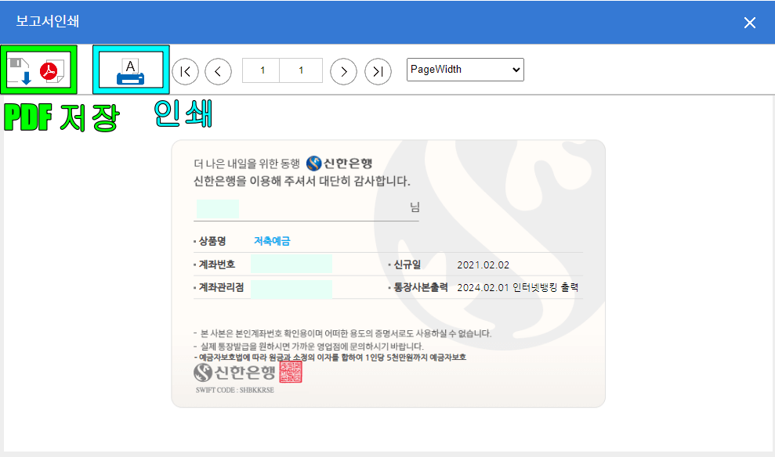Go to the next page
Screen dimensions: 775x457
coord(343,71)
